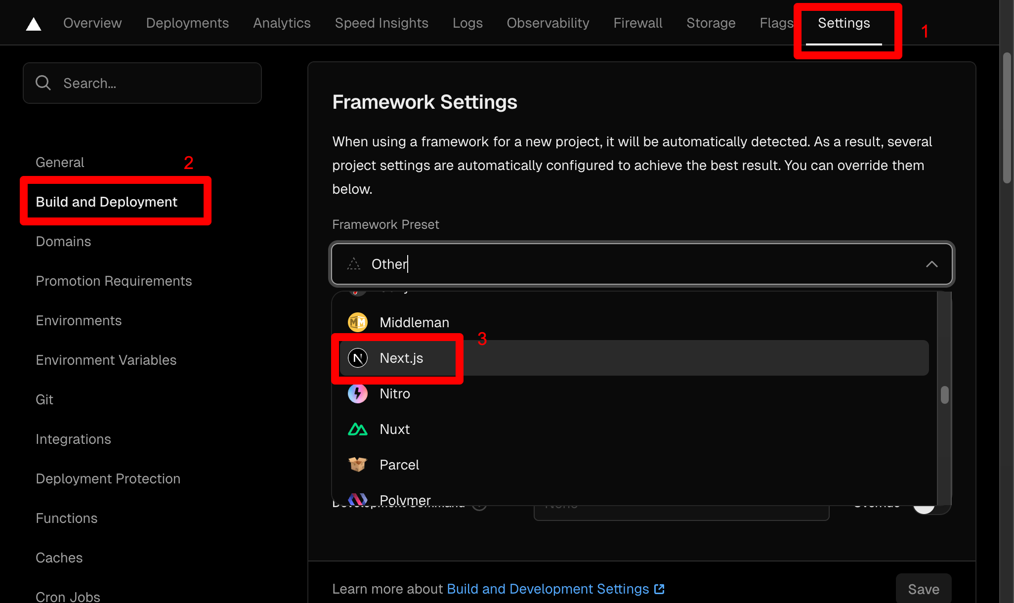Open General settings section
Viewport: 1014px width, 603px height.
click(x=60, y=162)
